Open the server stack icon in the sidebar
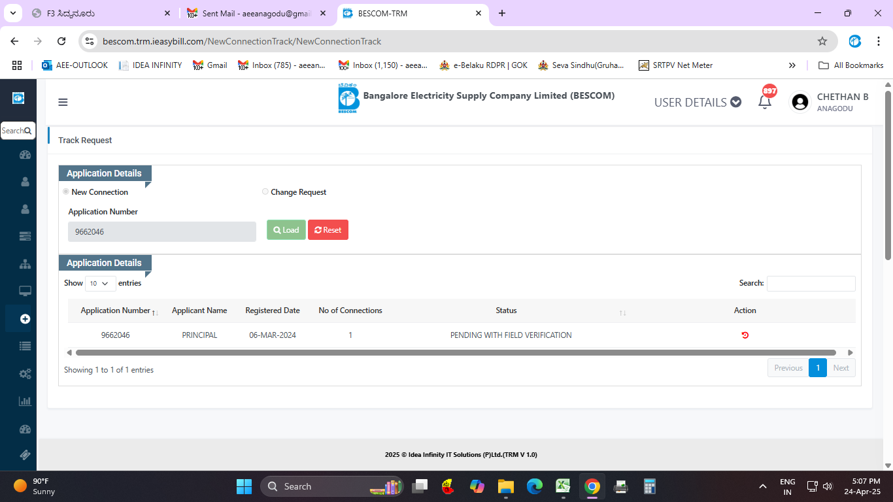 25,236
